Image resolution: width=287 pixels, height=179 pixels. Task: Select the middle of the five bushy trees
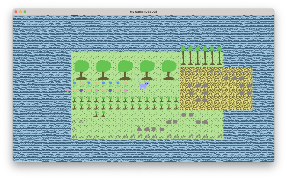(x=125, y=70)
